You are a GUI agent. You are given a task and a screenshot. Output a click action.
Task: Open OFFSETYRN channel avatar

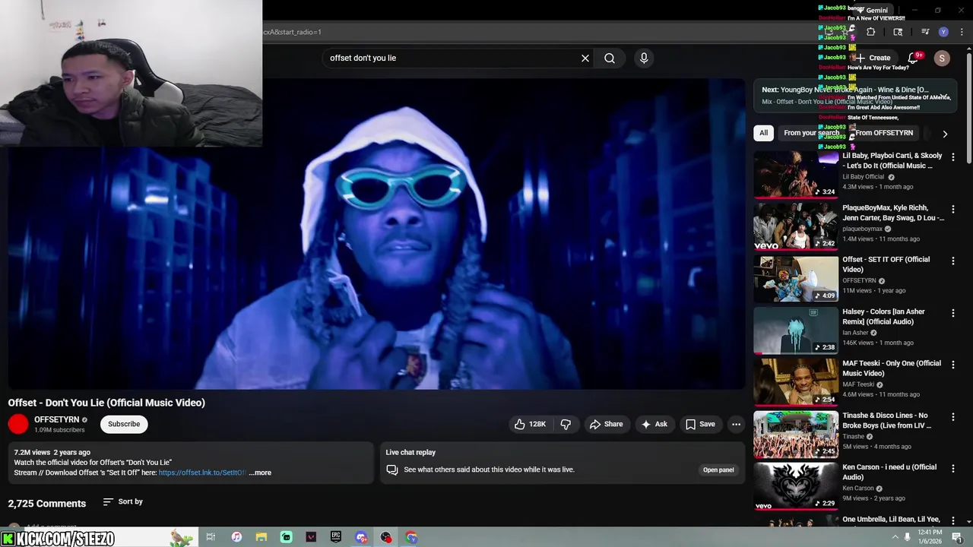click(18, 424)
